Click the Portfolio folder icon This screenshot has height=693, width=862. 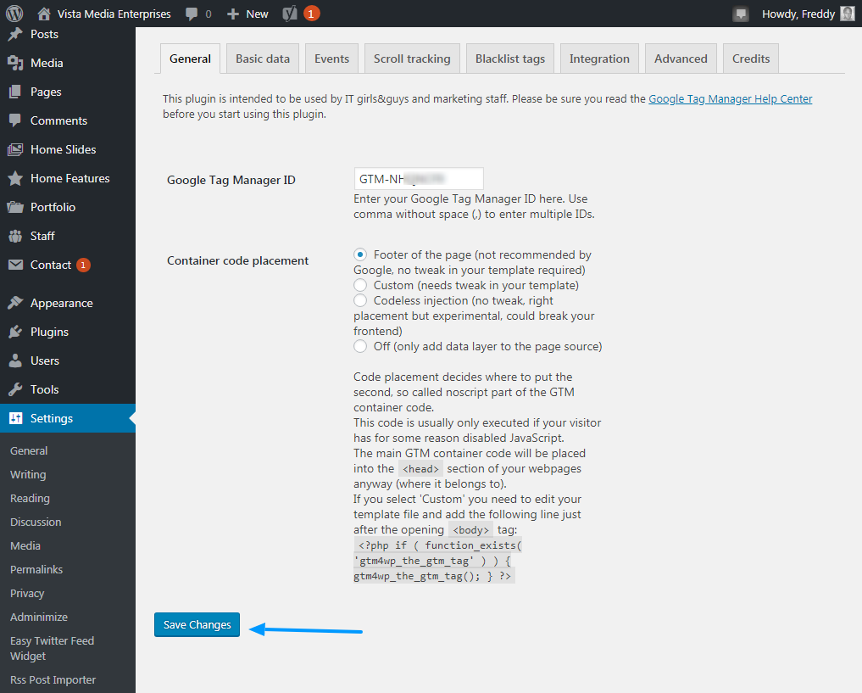click(15, 207)
